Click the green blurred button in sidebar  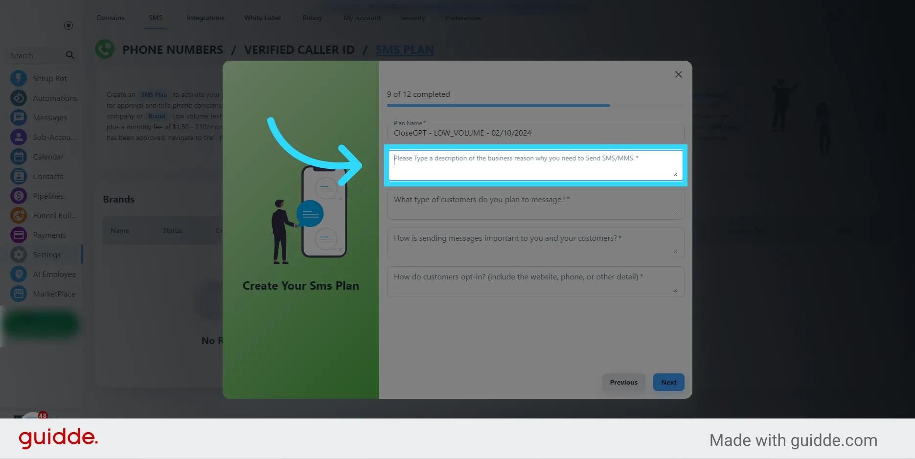click(41, 323)
